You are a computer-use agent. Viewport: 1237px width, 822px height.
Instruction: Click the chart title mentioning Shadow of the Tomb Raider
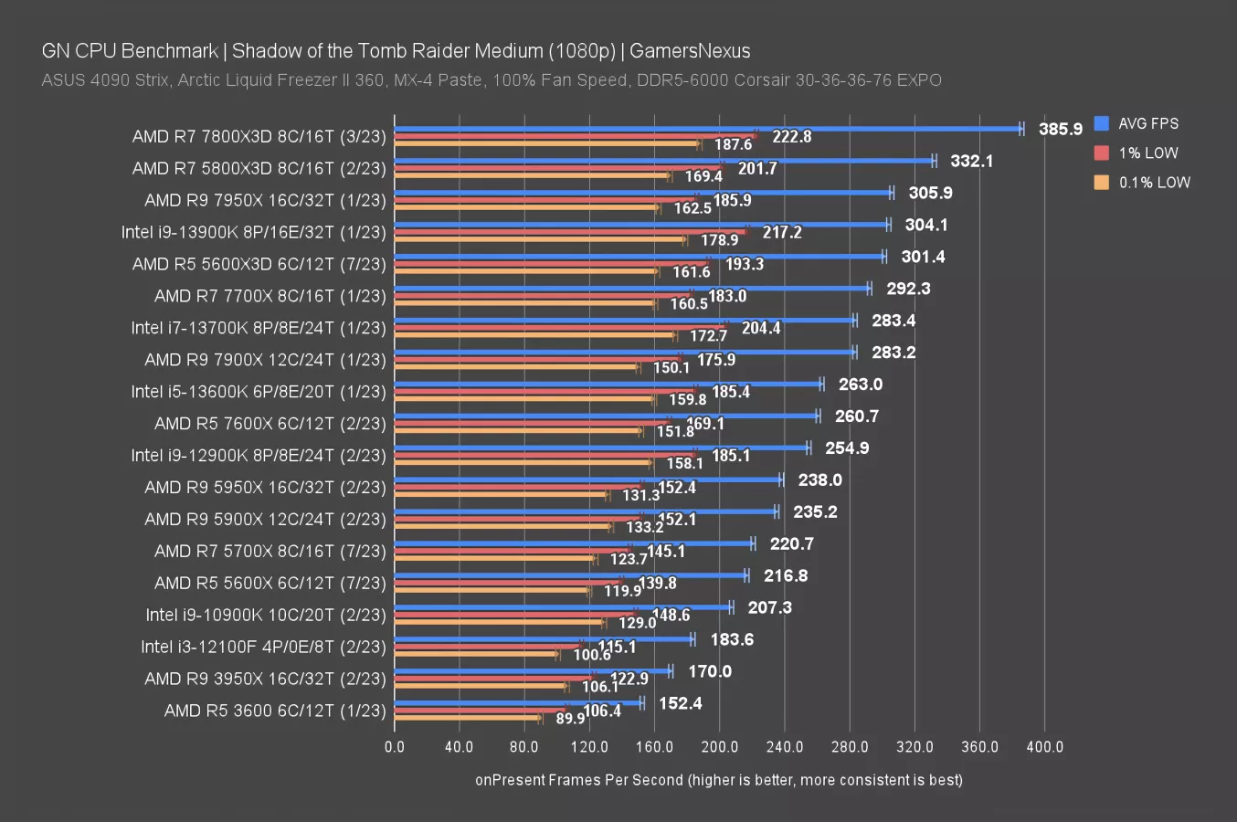tap(396, 50)
